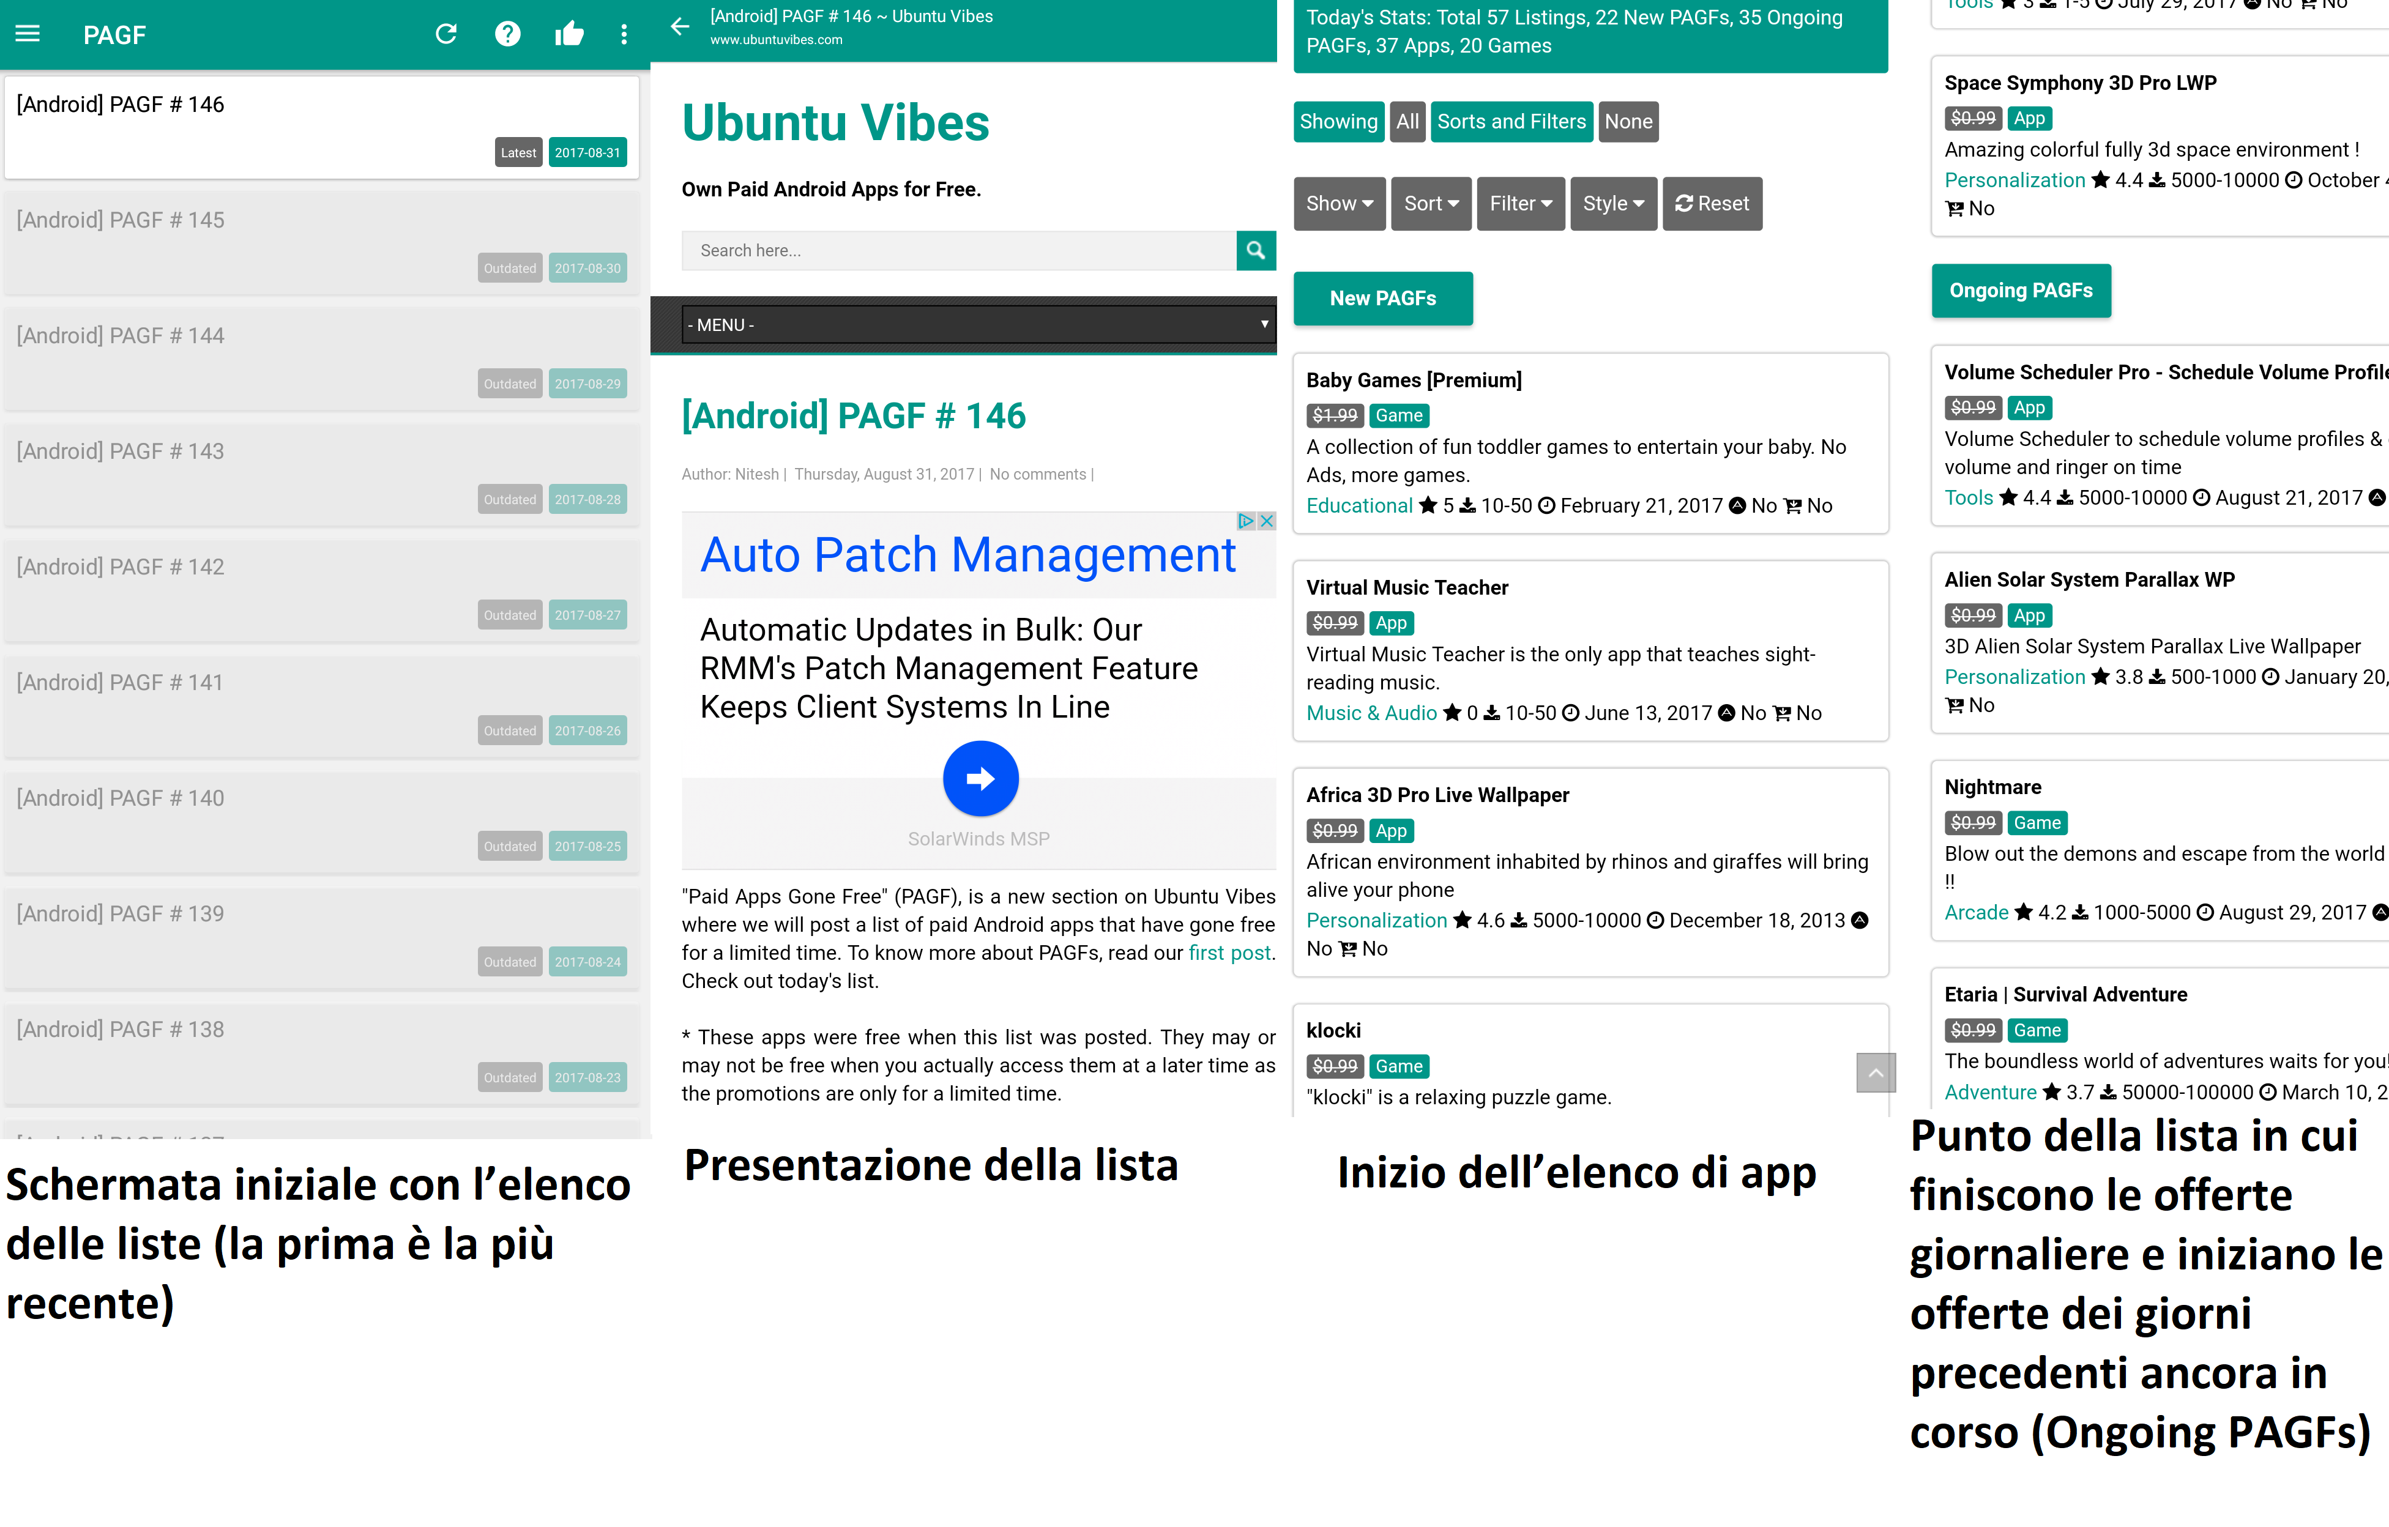Open the hamburger navigation menu
Screen dimensions: 2389x1527
(x=28, y=34)
